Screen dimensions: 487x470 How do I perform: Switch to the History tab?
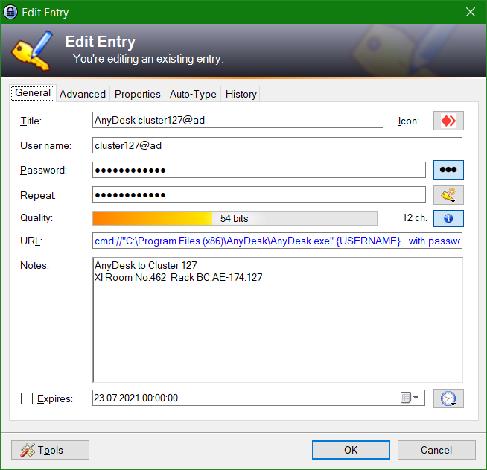tap(241, 94)
